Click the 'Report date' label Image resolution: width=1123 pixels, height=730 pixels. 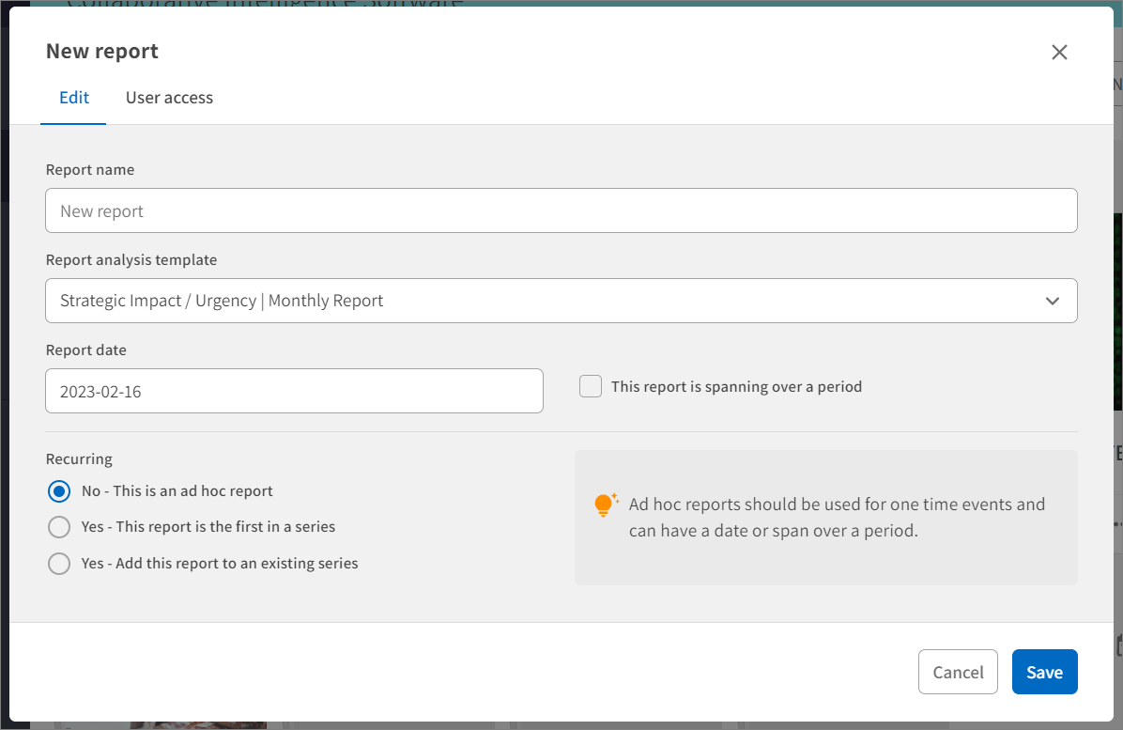(86, 350)
